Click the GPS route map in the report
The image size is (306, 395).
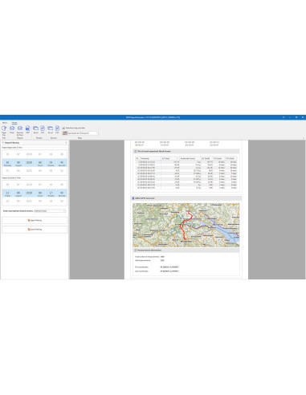[x=186, y=225]
